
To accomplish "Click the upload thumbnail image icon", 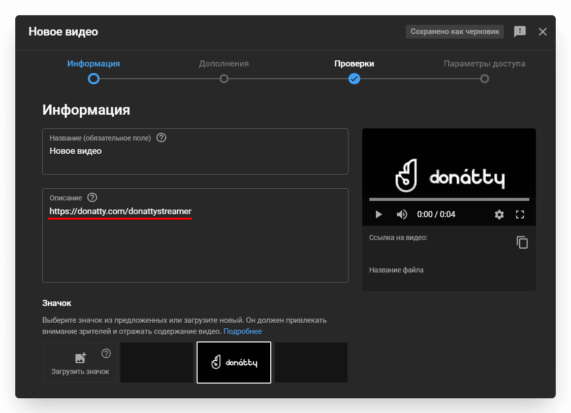I will pos(80,358).
